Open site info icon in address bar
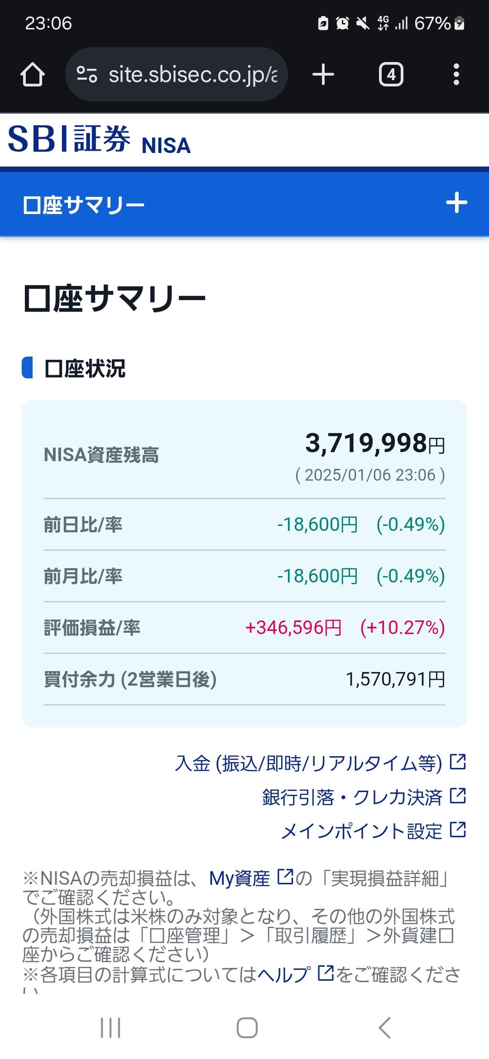The image size is (489, 1059). click(87, 75)
